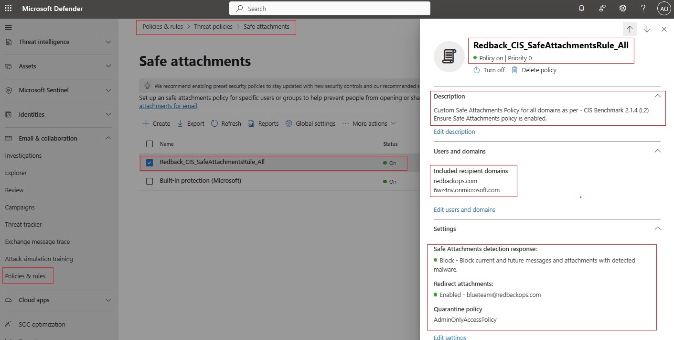
Task: Click the Identities sidebar icon
Action: [x=9, y=115]
